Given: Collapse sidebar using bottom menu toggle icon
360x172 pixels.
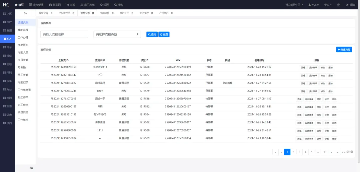Looking at the screenshot, I should click(31, 168).
